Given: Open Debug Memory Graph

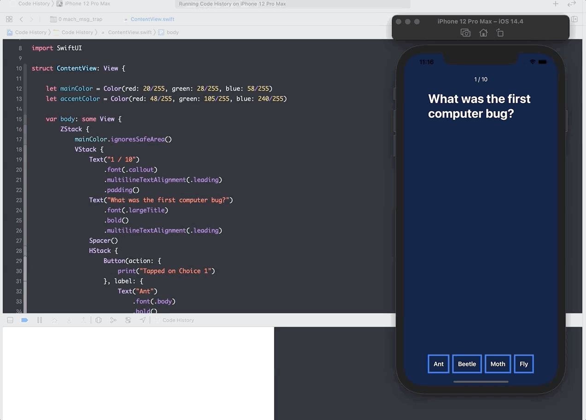Looking at the screenshot, I should pyautogui.click(x=113, y=320).
